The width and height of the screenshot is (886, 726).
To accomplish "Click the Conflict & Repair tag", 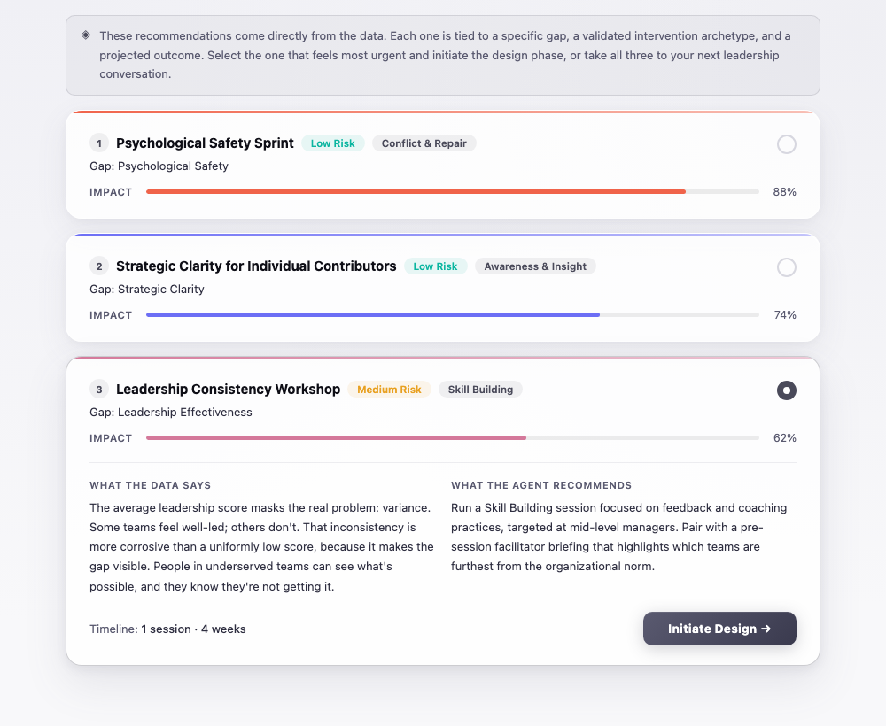I will pos(424,143).
